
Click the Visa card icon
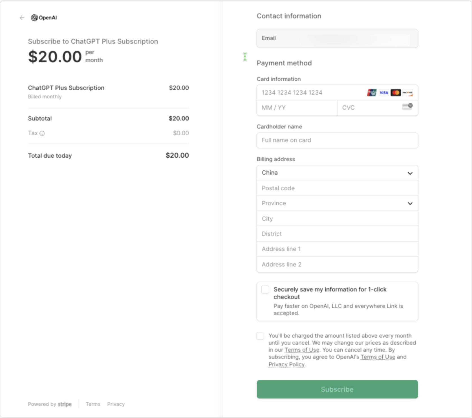point(383,93)
